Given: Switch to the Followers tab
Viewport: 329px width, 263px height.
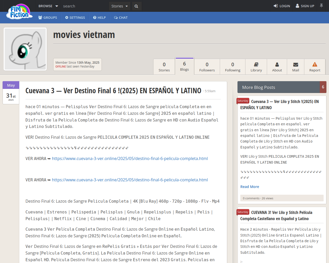Looking at the screenshot, I should (207, 67).
